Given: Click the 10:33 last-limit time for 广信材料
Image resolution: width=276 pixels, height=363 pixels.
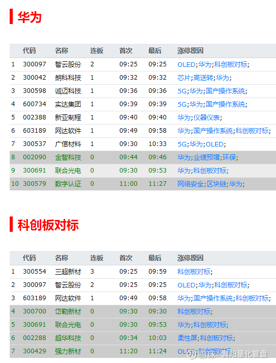Looking at the screenshot, I should click(157, 144).
